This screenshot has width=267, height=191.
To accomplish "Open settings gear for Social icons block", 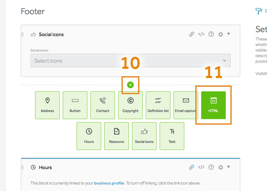I will [221, 35].
